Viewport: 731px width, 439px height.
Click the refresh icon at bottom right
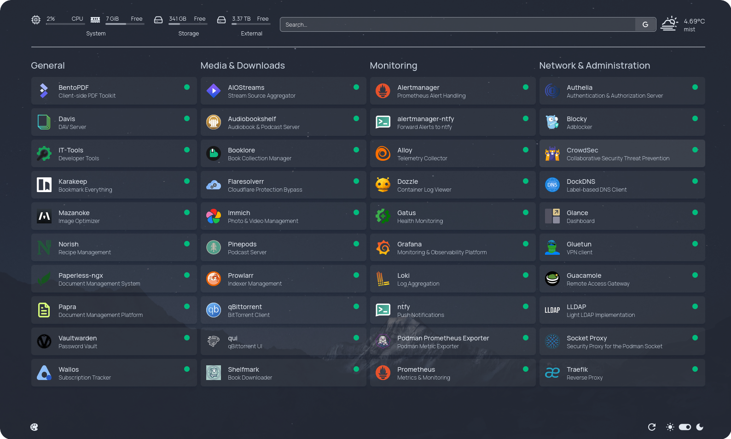click(651, 427)
